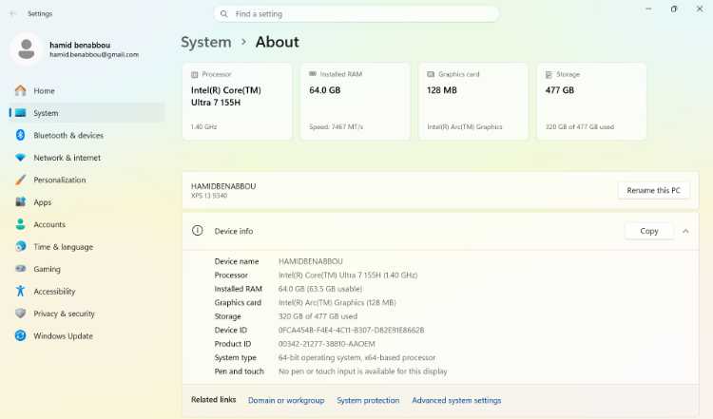Click the 64.0 GB (63.5 GB usable) value
This screenshot has height=419, width=713.
coord(320,289)
